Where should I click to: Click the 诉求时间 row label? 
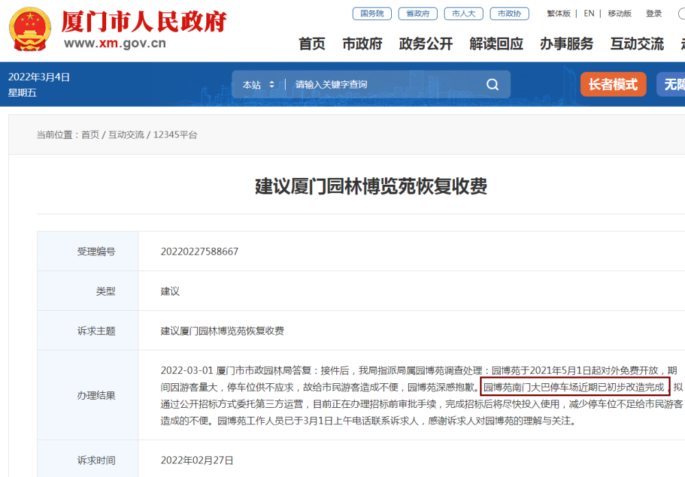click(x=96, y=461)
